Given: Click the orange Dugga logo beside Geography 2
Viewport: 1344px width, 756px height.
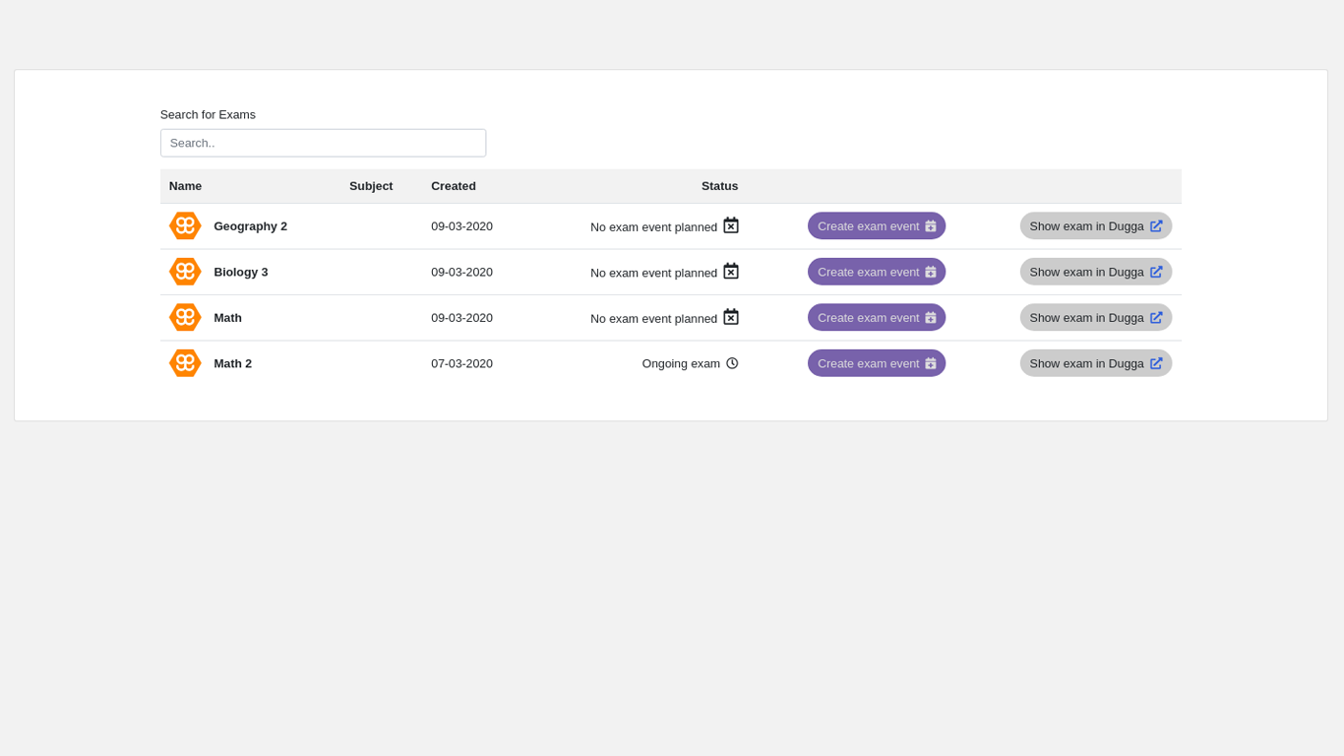Looking at the screenshot, I should [185, 225].
